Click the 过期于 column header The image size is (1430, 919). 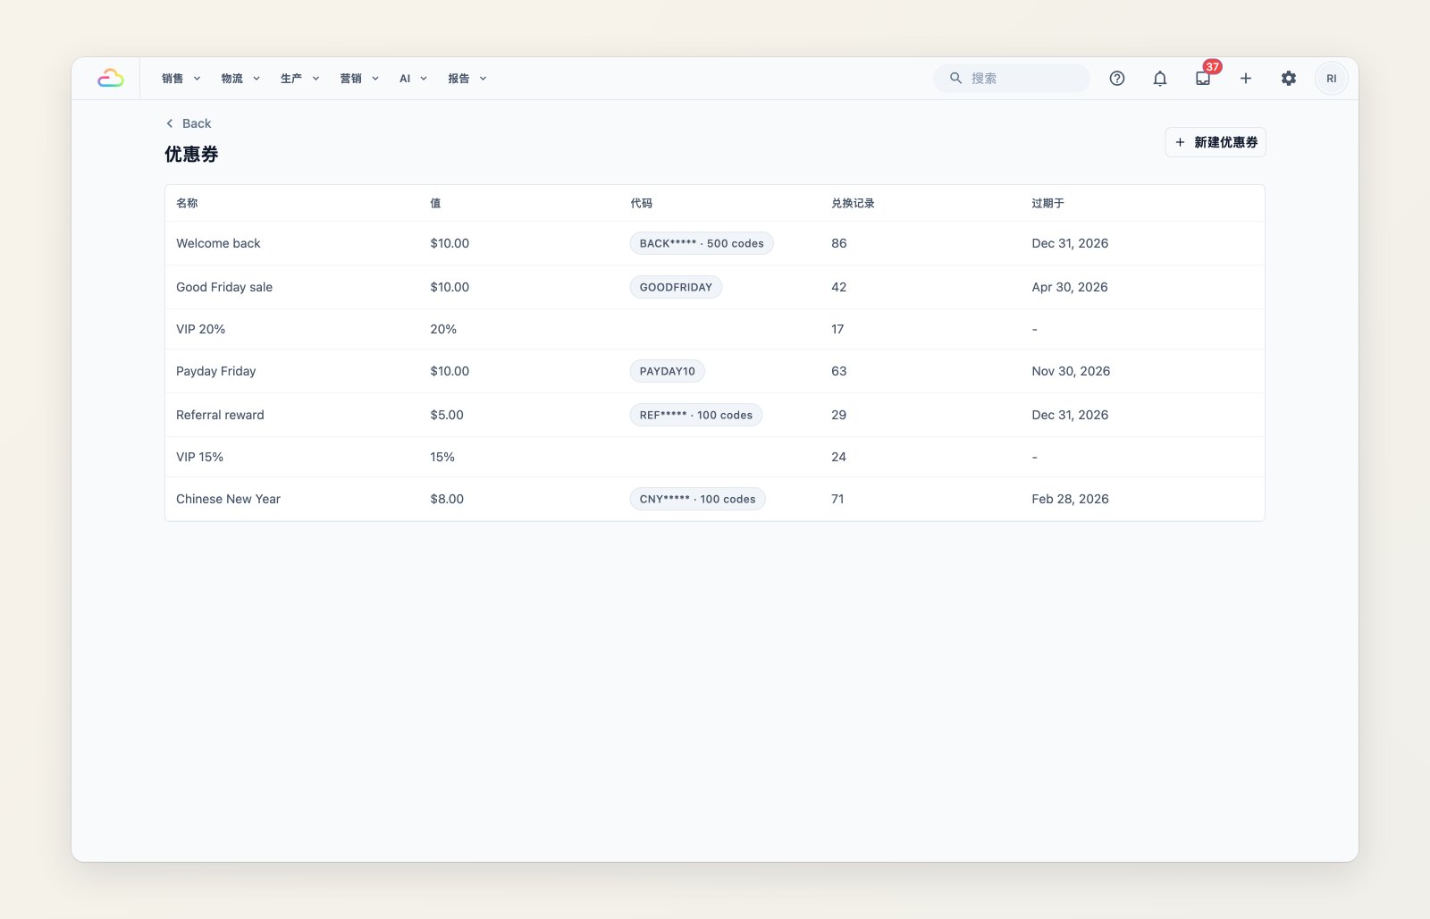click(1047, 203)
